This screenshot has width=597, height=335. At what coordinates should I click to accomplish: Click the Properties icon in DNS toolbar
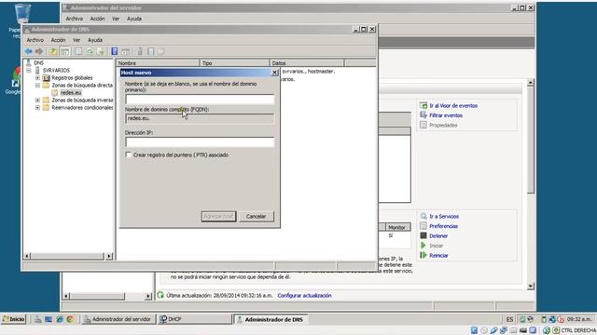pyautogui.click(x=78, y=51)
